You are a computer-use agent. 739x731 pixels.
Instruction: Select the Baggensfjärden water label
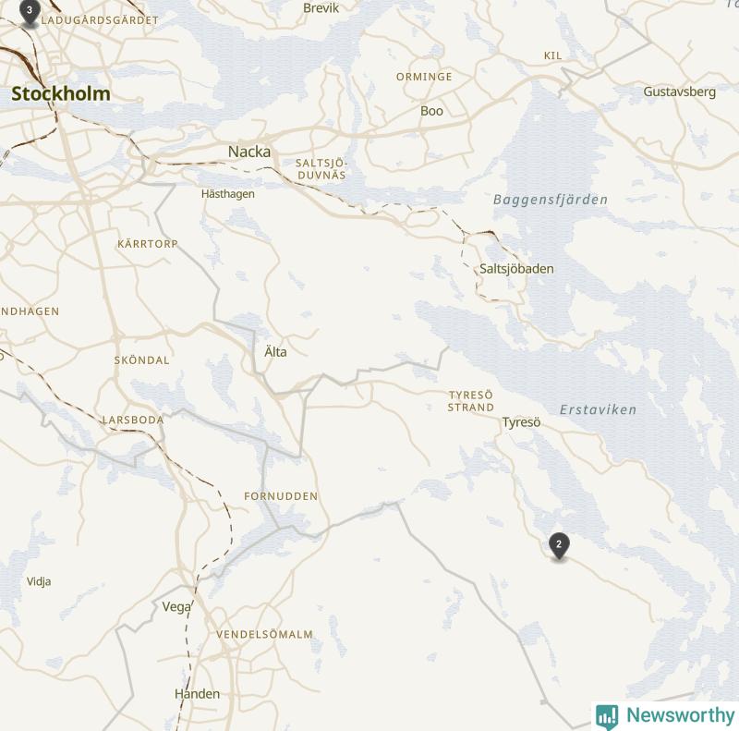(551, 200)
